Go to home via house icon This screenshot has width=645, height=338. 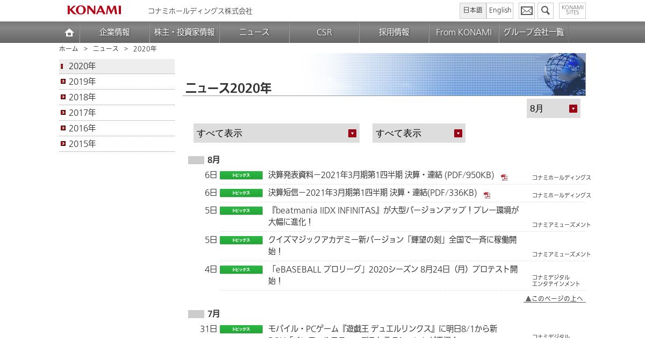(x=69, y=32)
